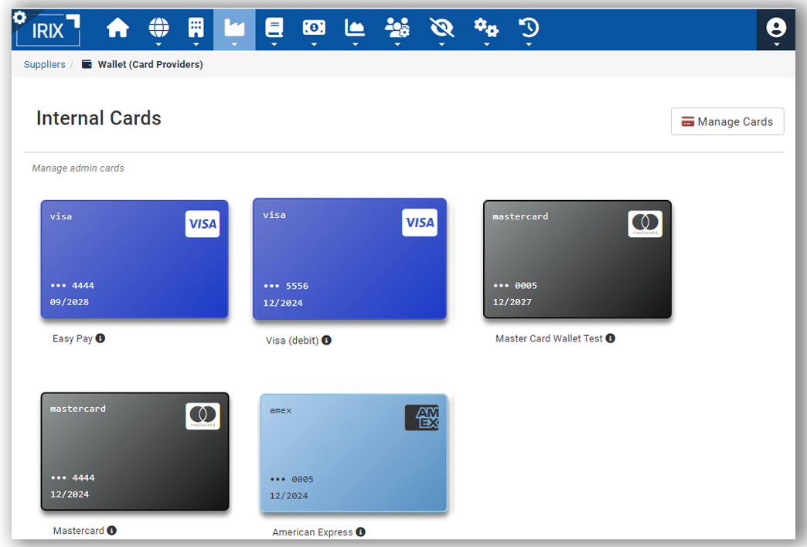Open the chart reports icon

pos(355,29)
